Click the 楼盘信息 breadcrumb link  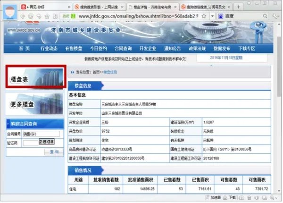click(110, 72)
